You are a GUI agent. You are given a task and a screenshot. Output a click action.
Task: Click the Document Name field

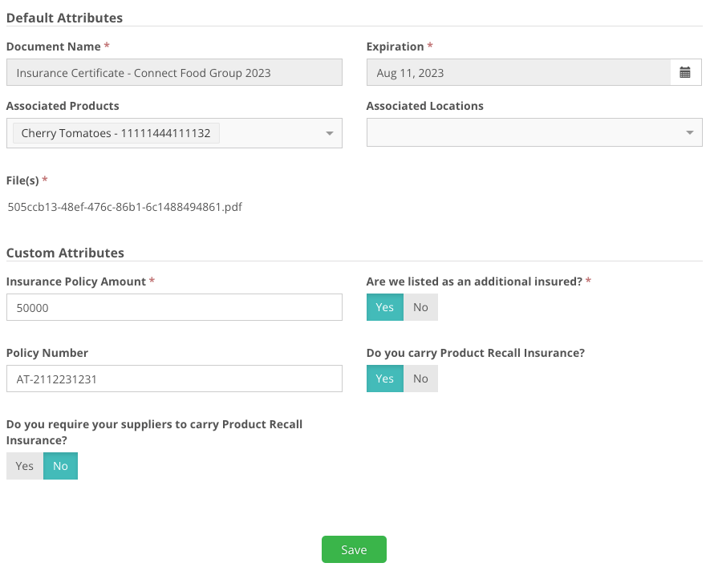pyautogui.click(x=174, y=73)
